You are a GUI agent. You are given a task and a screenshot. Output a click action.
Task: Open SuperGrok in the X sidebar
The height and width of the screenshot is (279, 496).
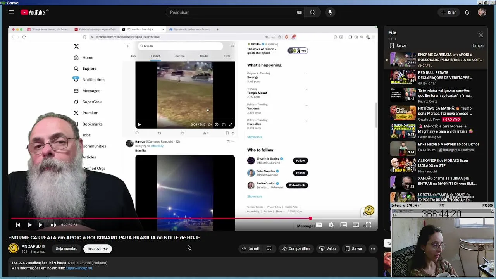(x=88, y=102)
